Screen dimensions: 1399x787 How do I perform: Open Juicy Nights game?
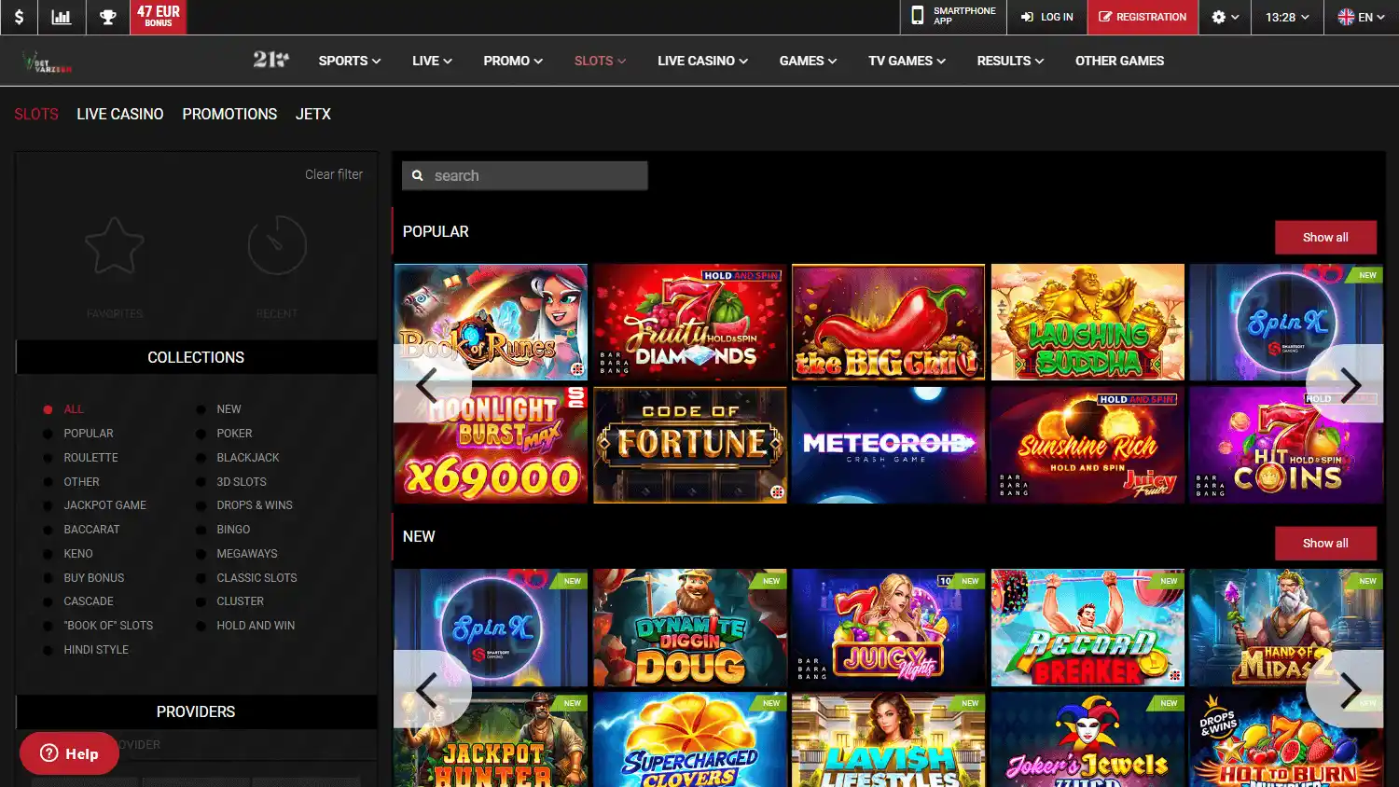[888, 628]
